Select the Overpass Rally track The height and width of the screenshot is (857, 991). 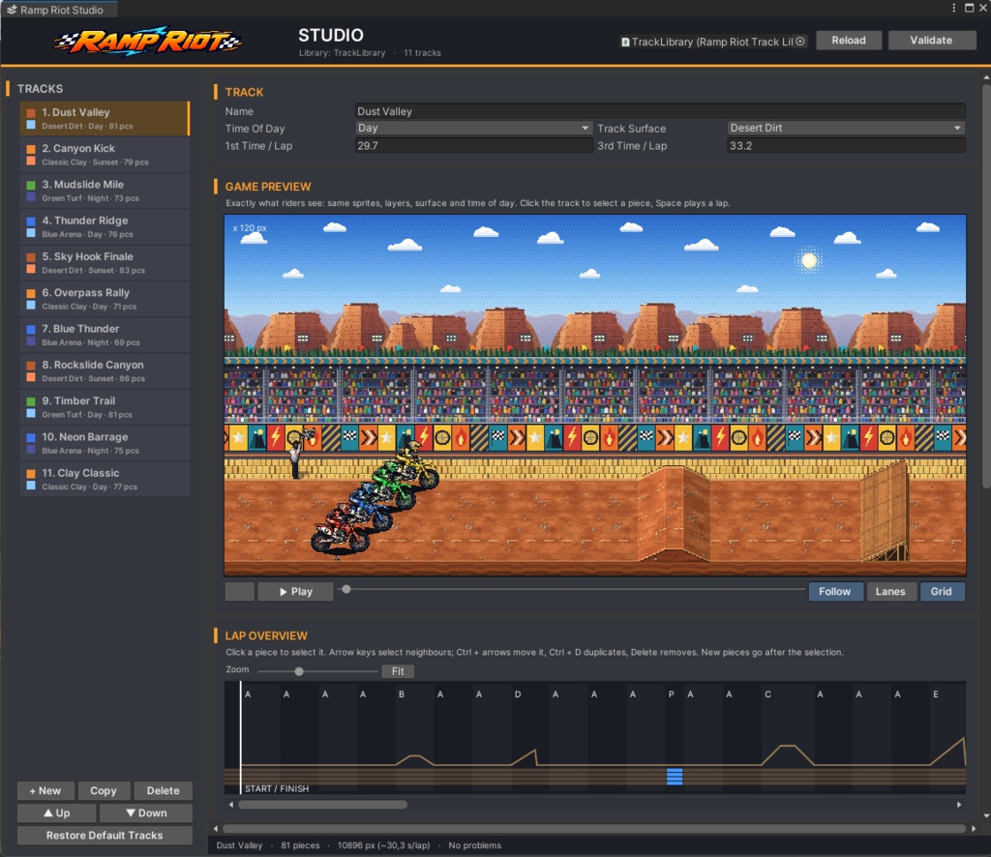[x=105, y=299]
